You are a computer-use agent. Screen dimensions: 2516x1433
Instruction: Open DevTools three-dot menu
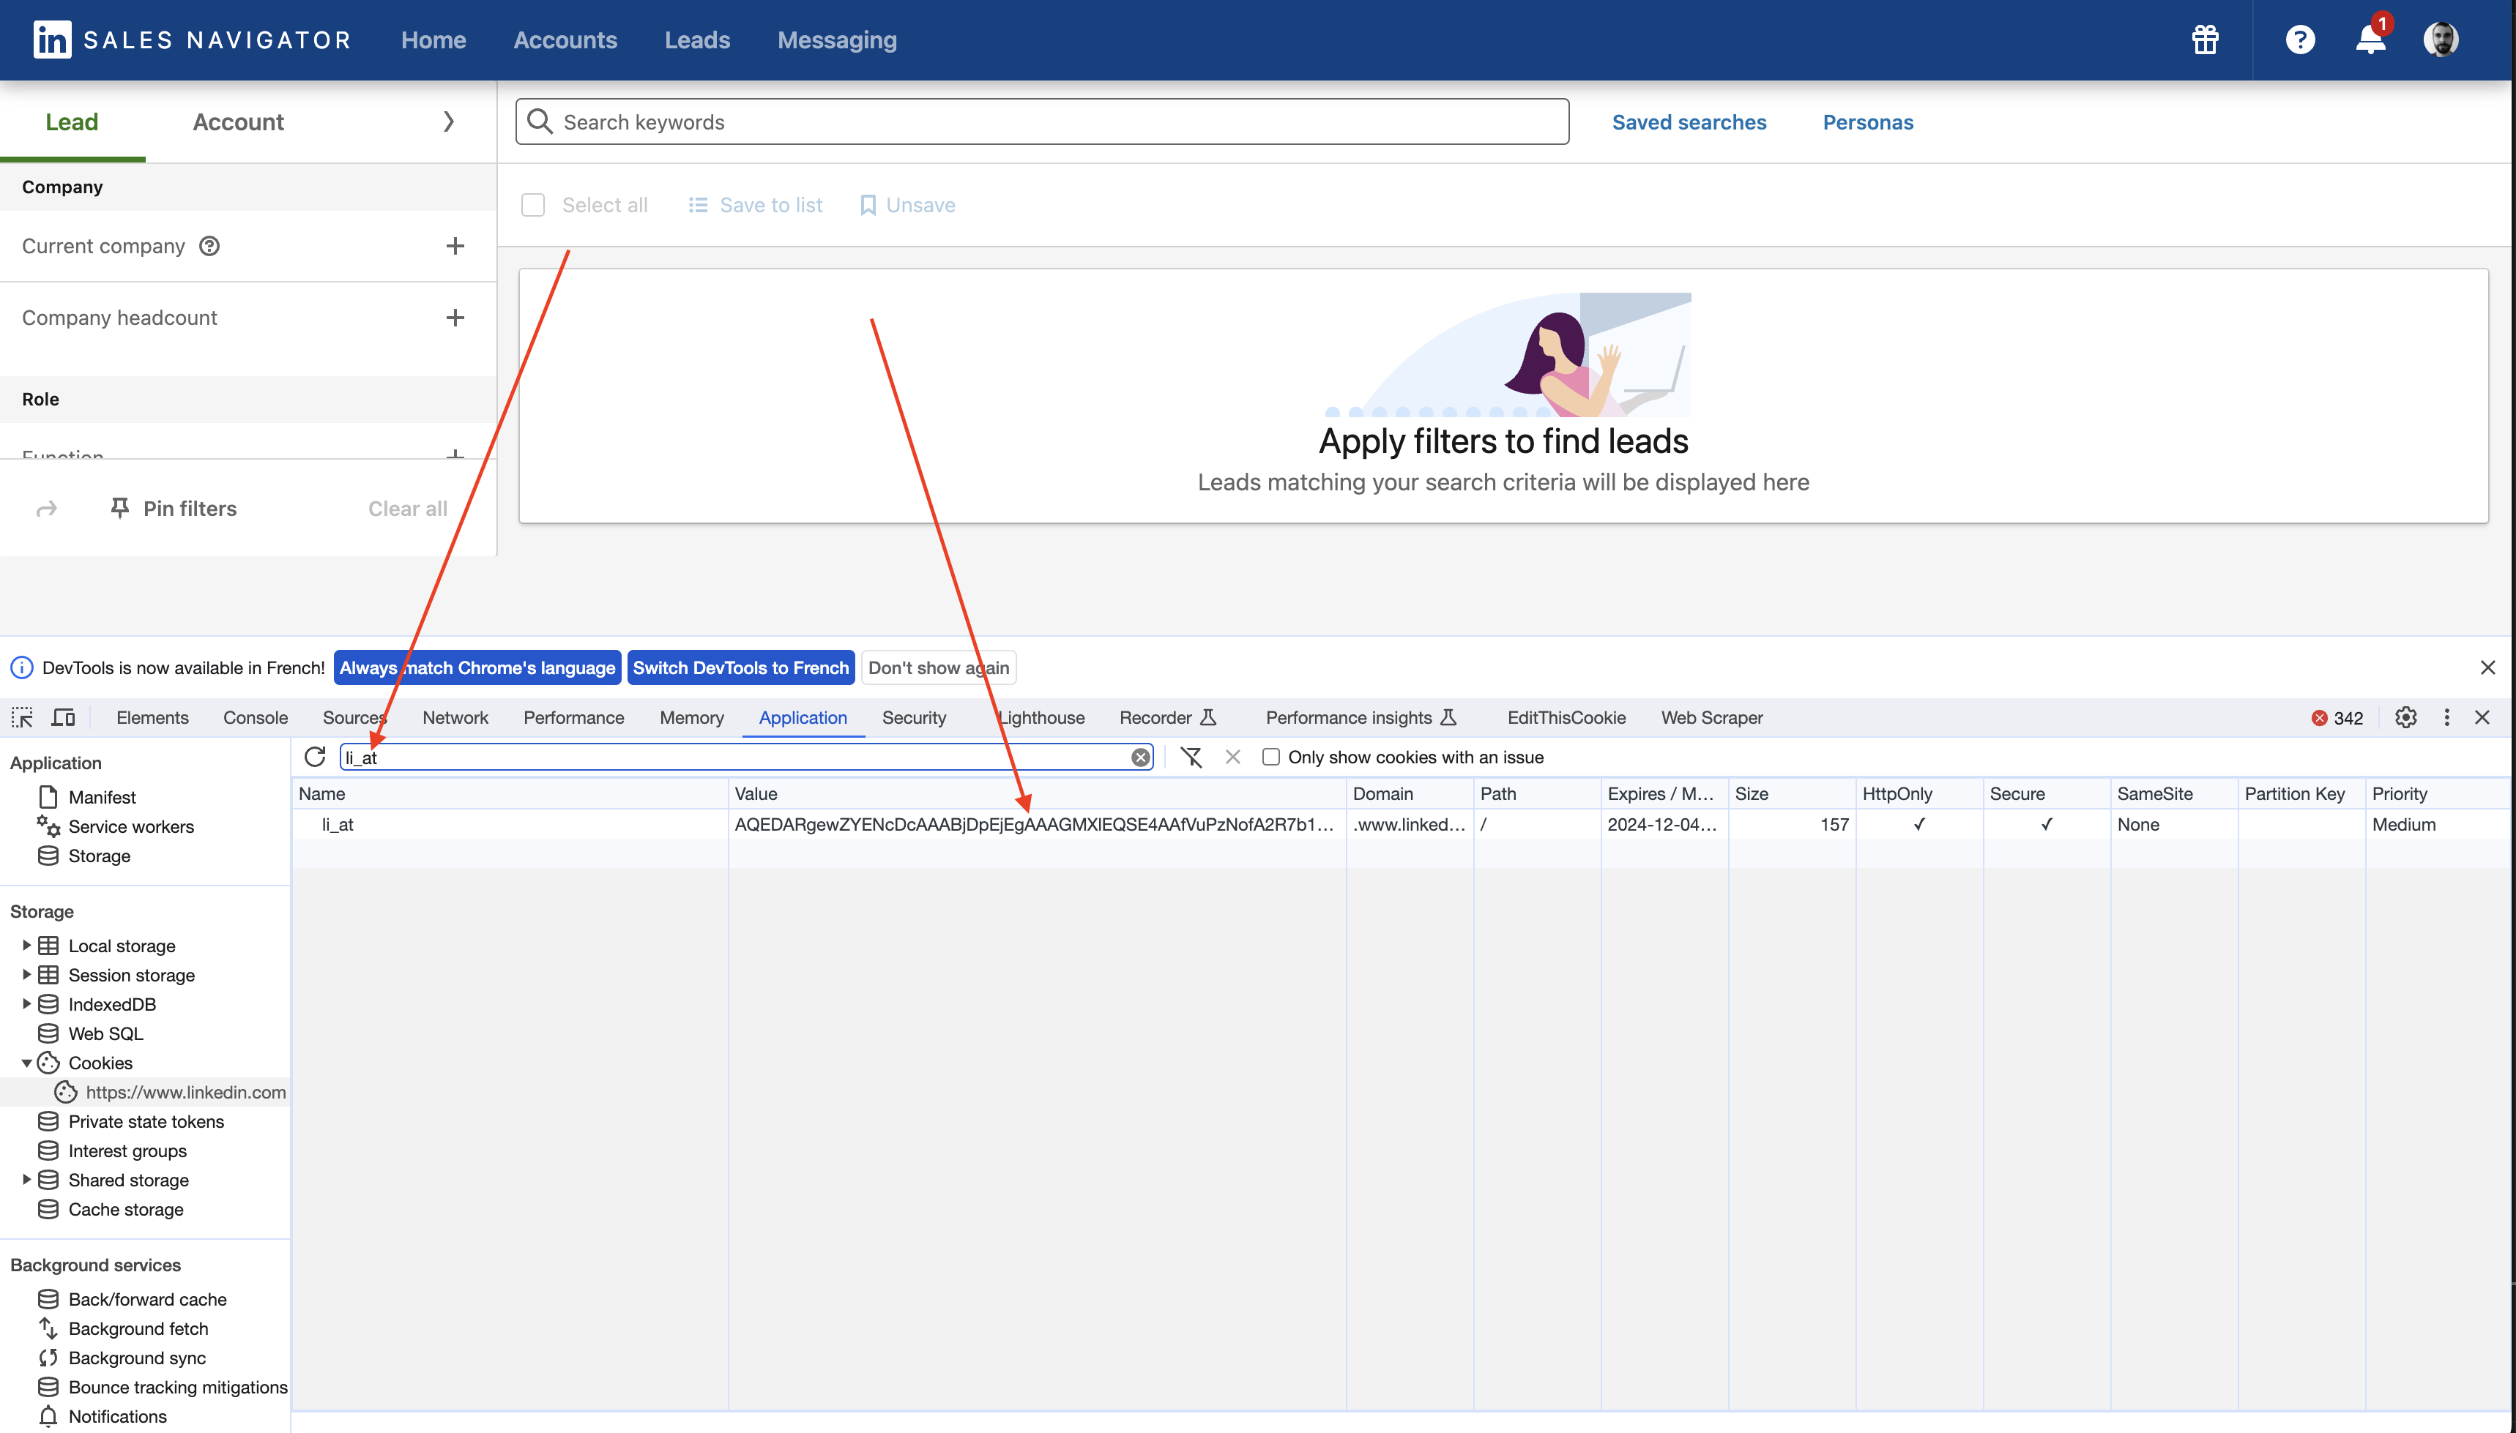tap(2447, 717)
